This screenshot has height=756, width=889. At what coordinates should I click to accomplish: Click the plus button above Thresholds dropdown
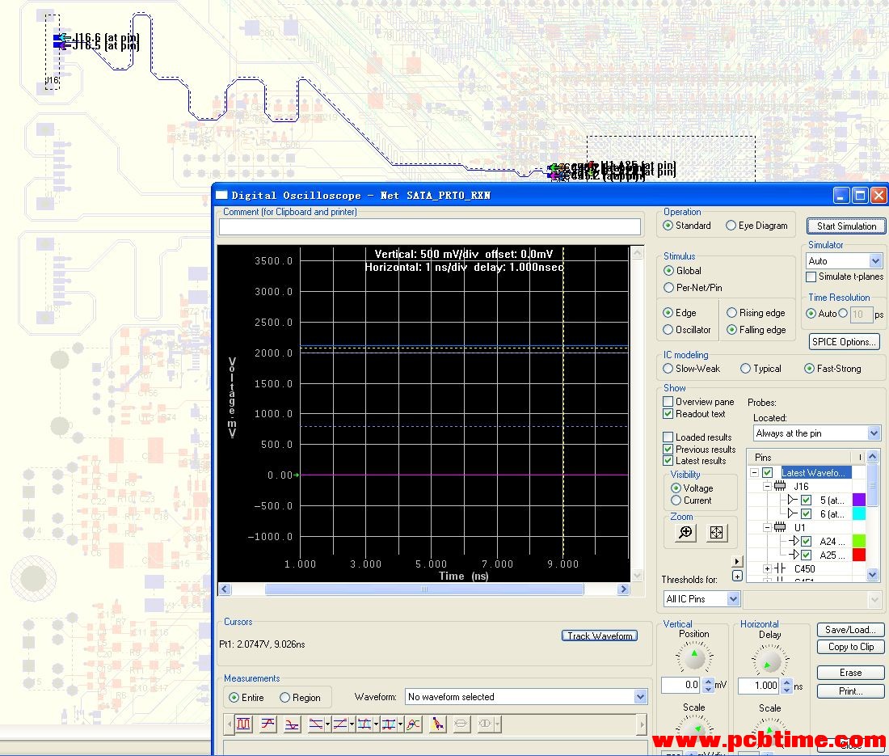pos(737,577)
